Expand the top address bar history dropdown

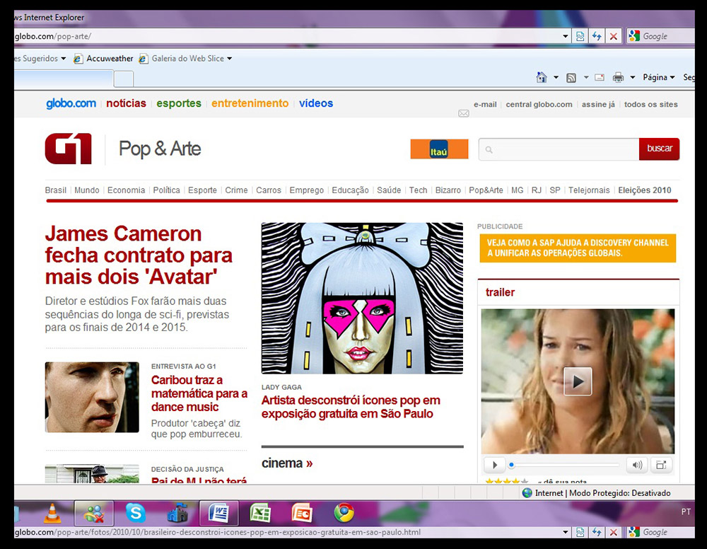click(x=566, y=37)
